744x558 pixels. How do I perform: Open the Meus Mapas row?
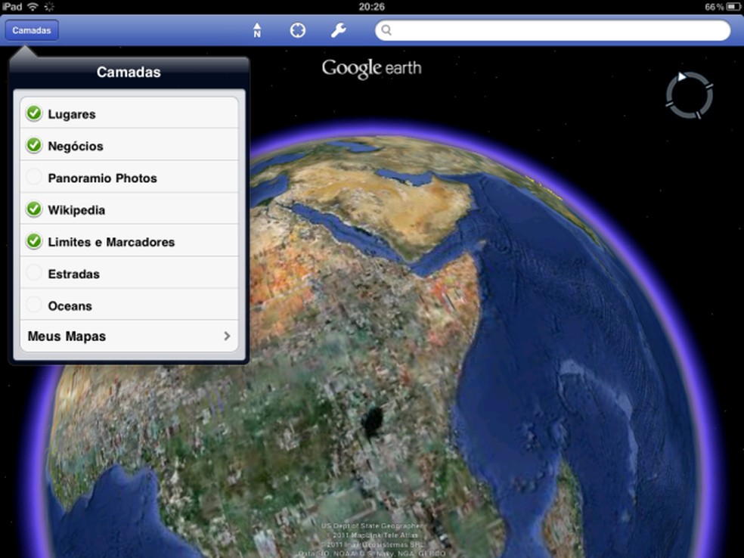click(x=129, y=336)
